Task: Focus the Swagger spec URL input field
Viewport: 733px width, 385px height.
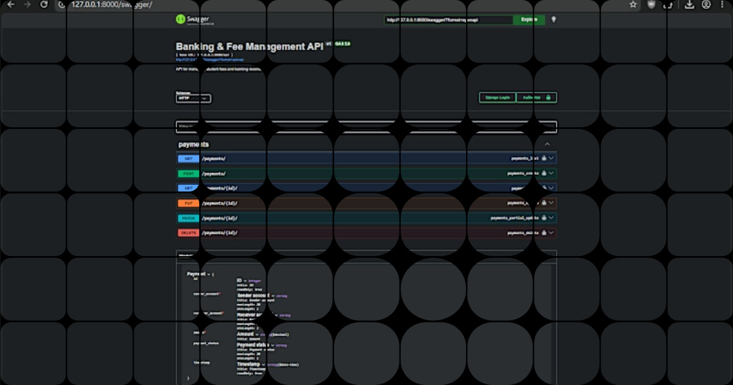Action: 449,20
